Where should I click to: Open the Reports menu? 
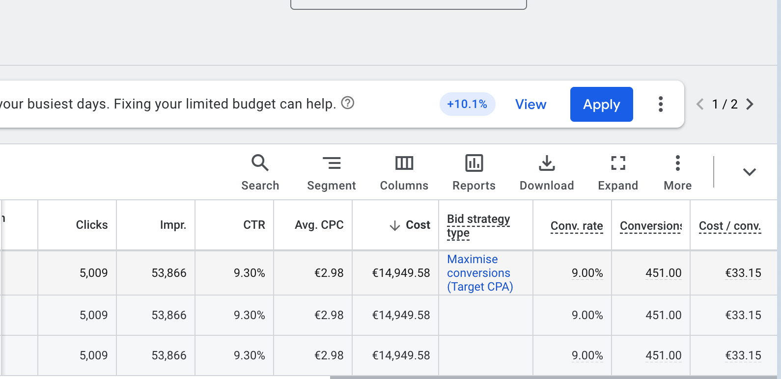[x=474, y=172]
